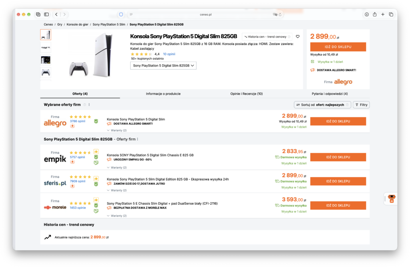Expand Warianty (2) in morele offer
This screenshot has height=267, width=410.
[x=117, y=216]
